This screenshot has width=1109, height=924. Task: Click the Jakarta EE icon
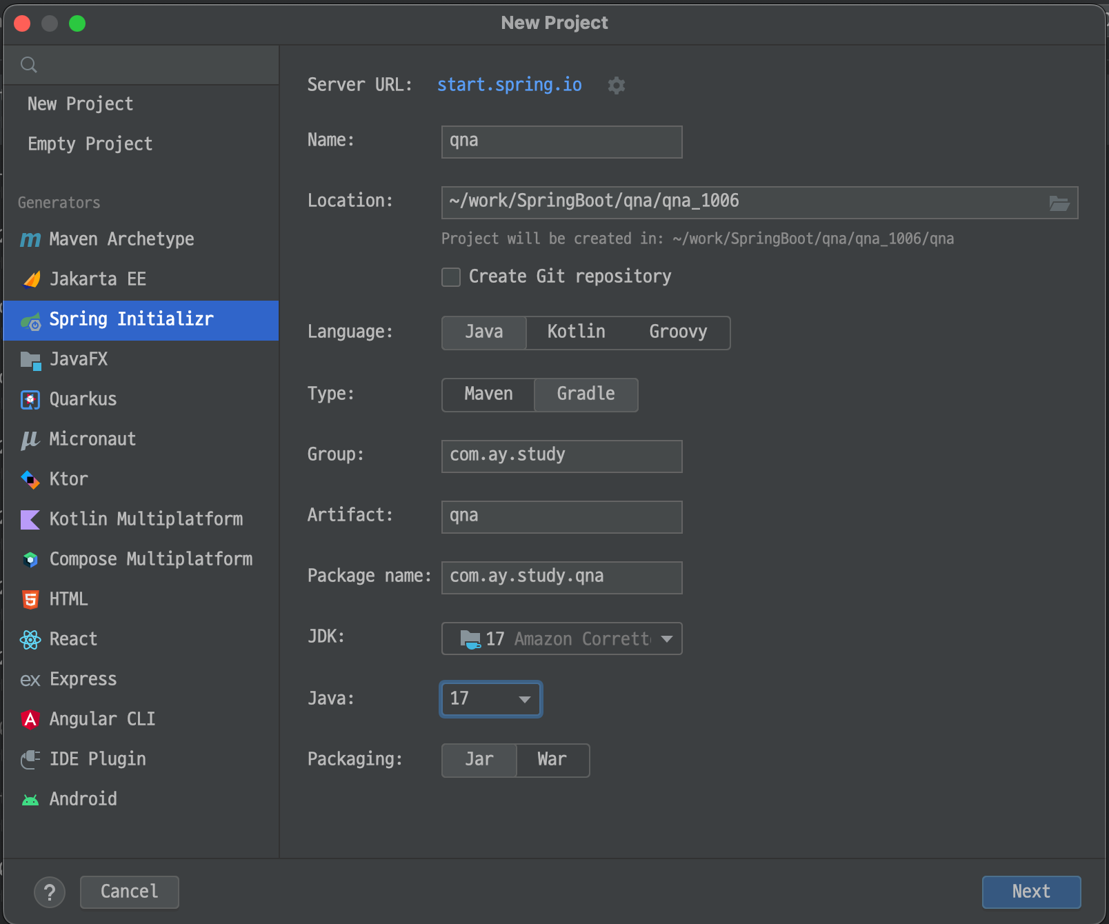[31, 279]
